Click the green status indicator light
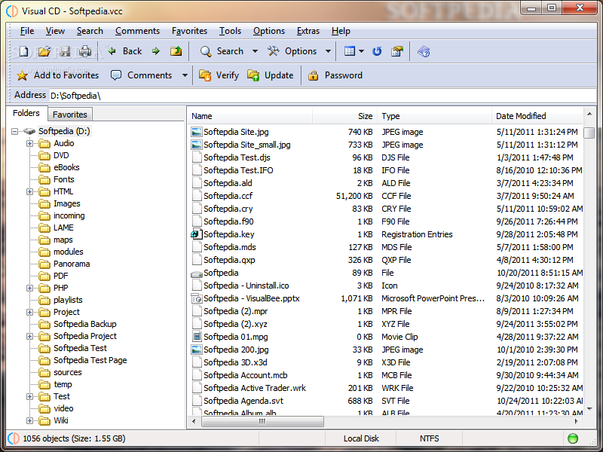603x452 pixels. pyautogui.click(x=573, y=438)
